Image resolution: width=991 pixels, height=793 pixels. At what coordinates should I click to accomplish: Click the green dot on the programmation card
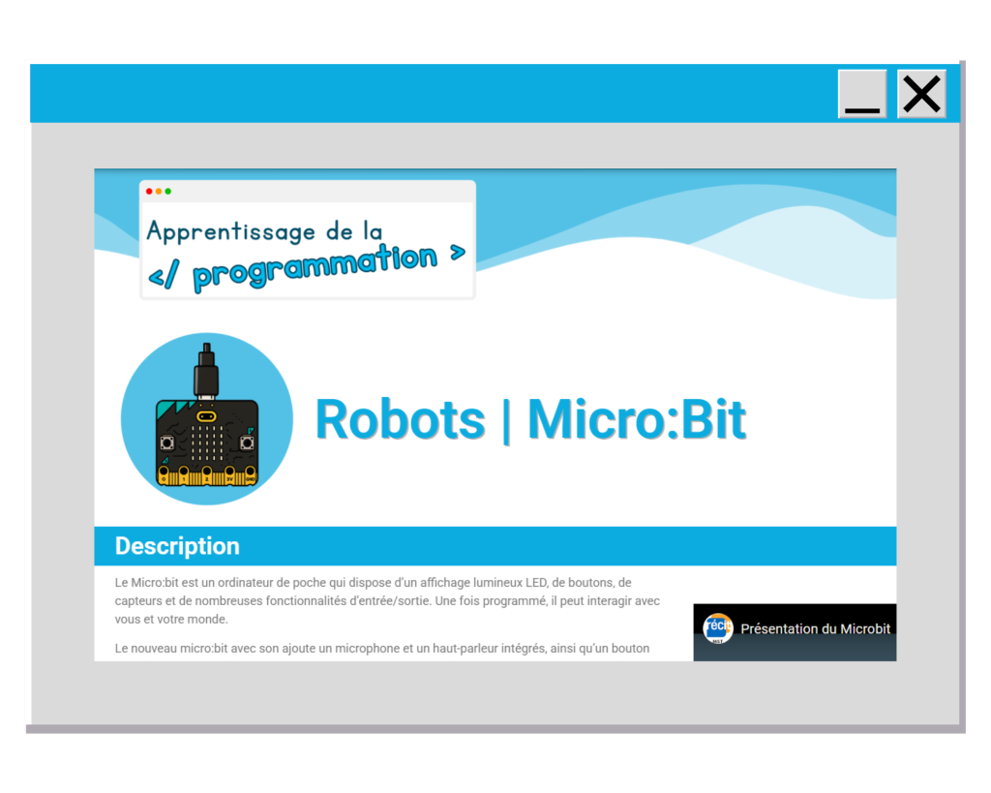pos(168,191)
